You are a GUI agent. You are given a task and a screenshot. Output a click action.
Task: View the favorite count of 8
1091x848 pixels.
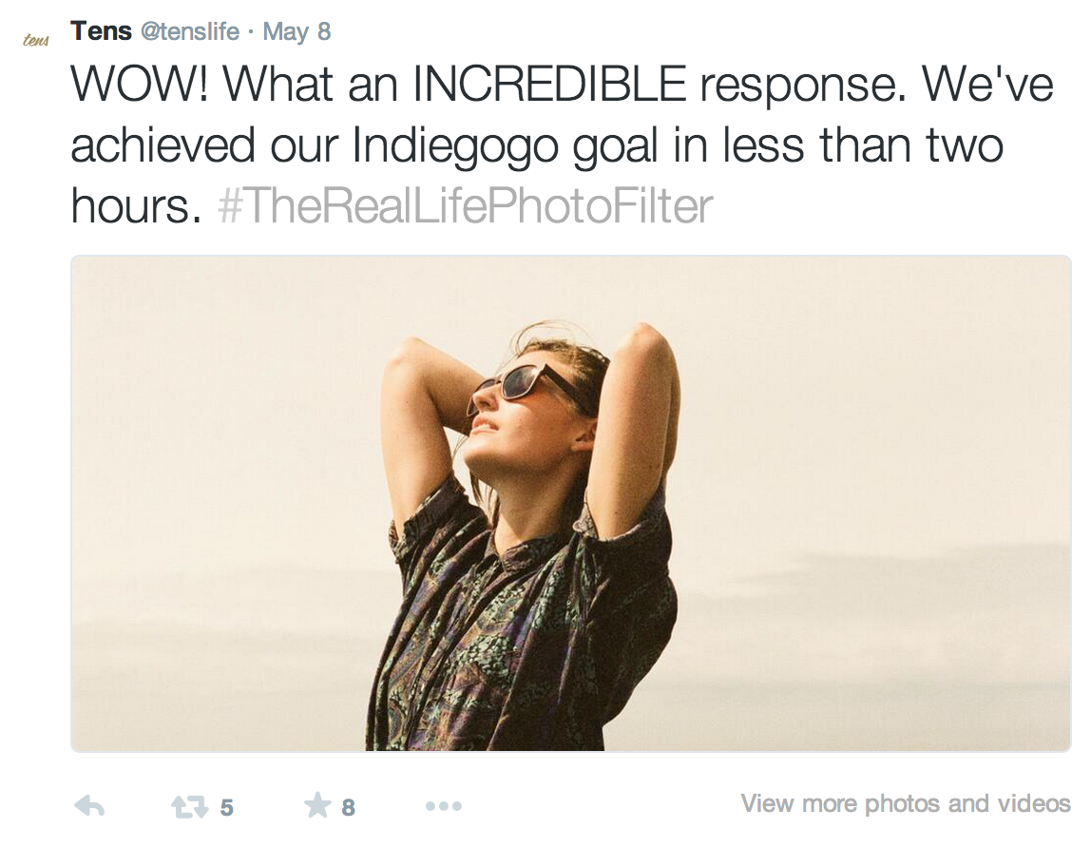(x=349, y=808)
